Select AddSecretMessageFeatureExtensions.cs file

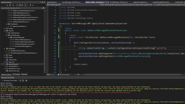[x=24, y=20]
